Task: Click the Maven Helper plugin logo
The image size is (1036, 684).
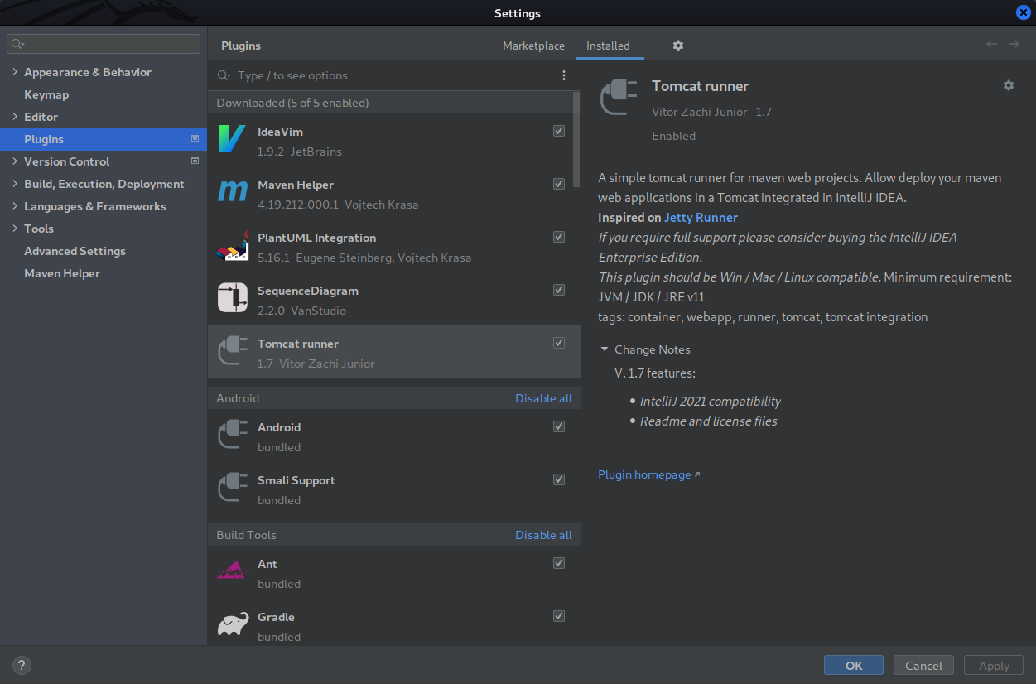Action: click(233, 191)
